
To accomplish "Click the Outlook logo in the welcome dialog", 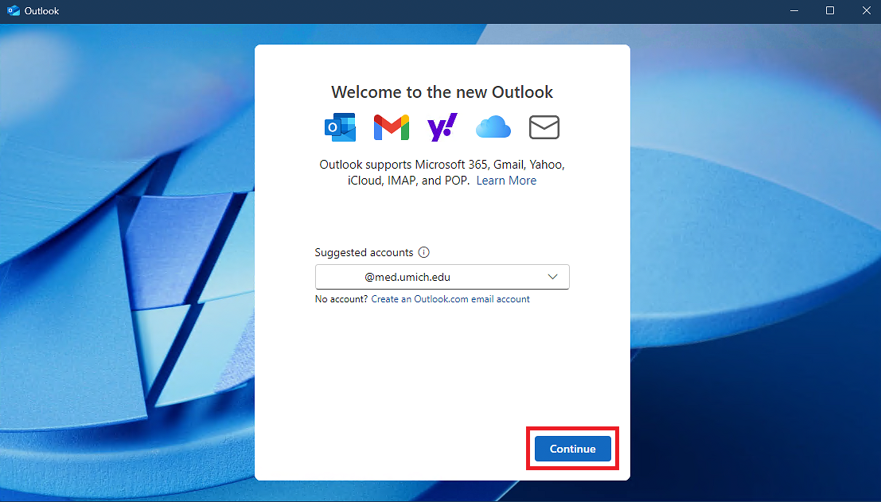I will coord(340,127).
